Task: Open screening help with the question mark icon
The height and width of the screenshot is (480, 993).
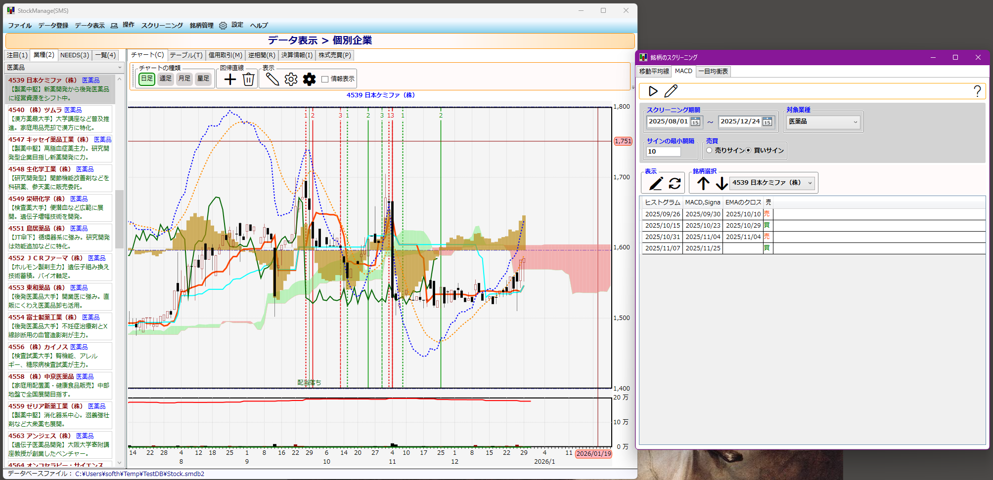Action: point(978,91)
